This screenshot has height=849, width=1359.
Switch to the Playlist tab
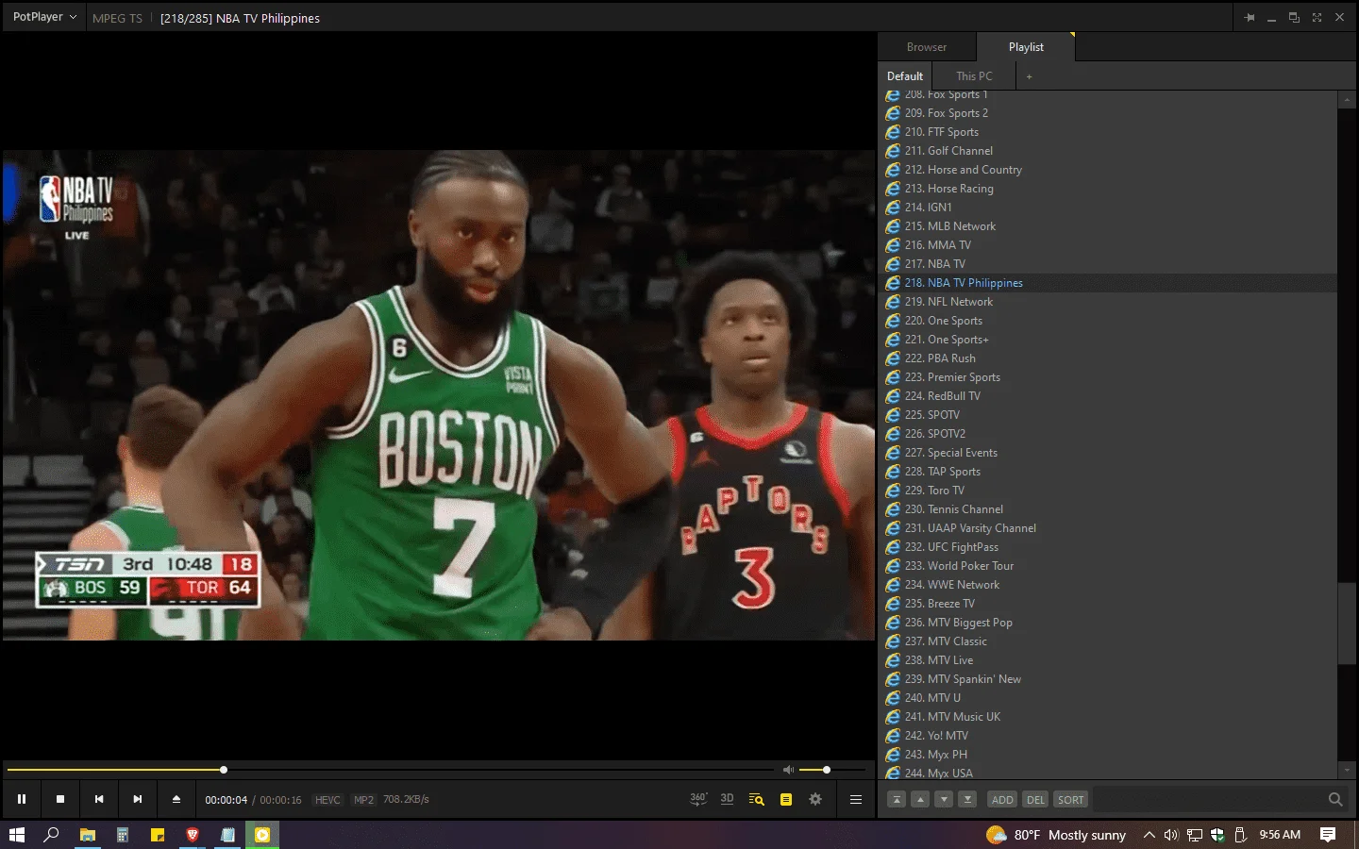1026,47
